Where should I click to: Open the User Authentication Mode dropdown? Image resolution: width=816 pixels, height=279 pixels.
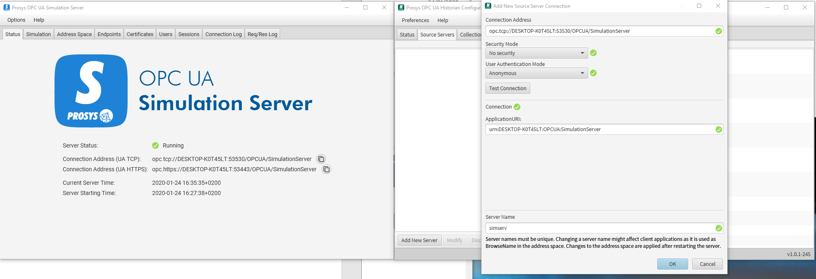(x=536, y=73)
